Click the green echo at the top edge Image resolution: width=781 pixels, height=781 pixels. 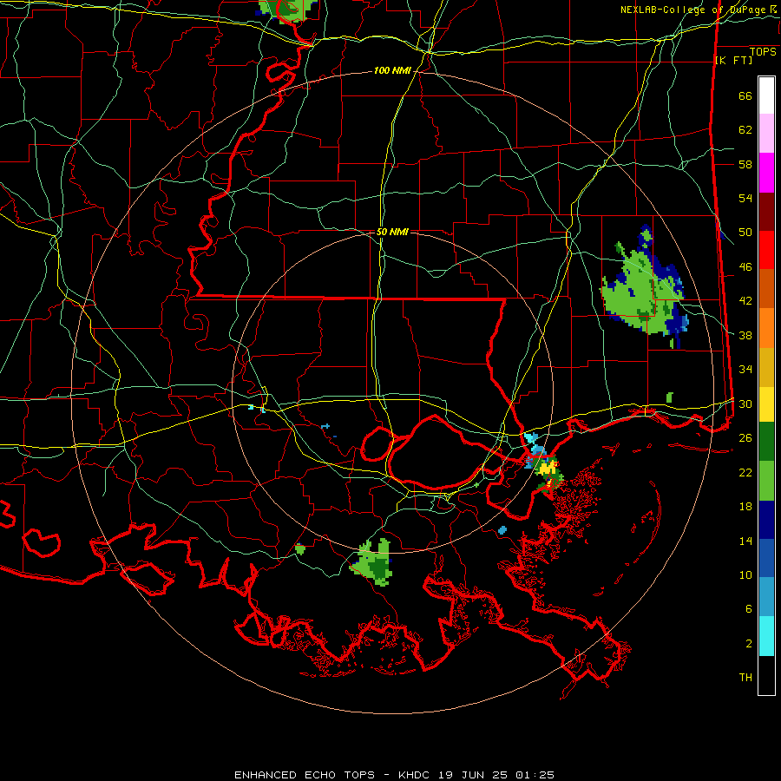(286, 10)
